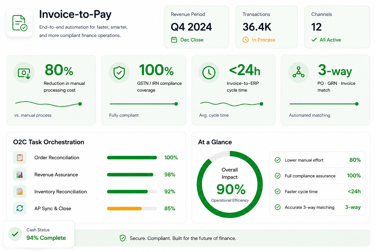Click the trend line dot in 100% card

pos(176,104)
